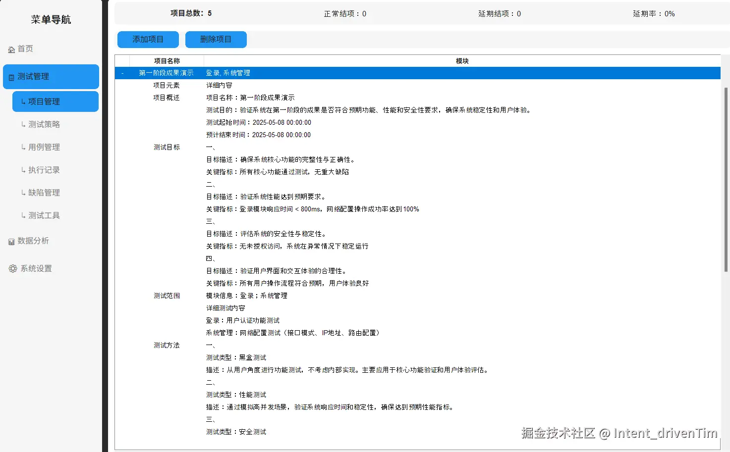730x452 pixels.
Task: Click the 测试方法 row label
Action: (167, 346)
